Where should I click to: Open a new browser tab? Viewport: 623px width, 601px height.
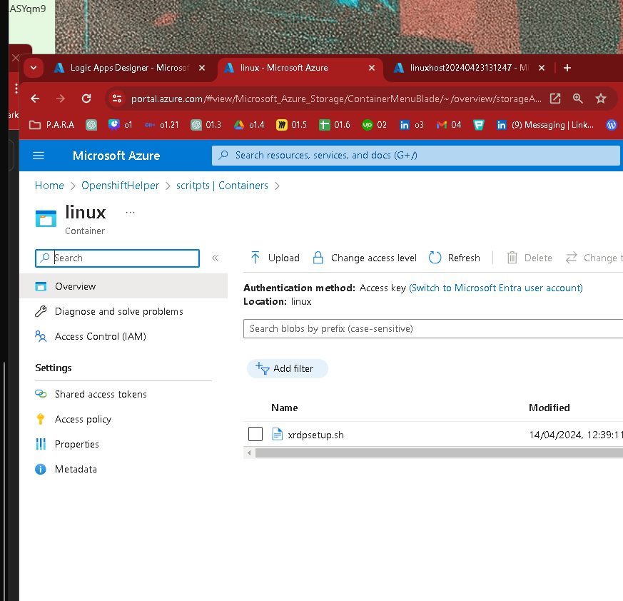[x=567, y=68]
